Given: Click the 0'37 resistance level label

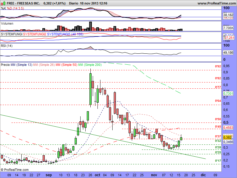Looking at the screenshot, I should (x=218, y=136).
